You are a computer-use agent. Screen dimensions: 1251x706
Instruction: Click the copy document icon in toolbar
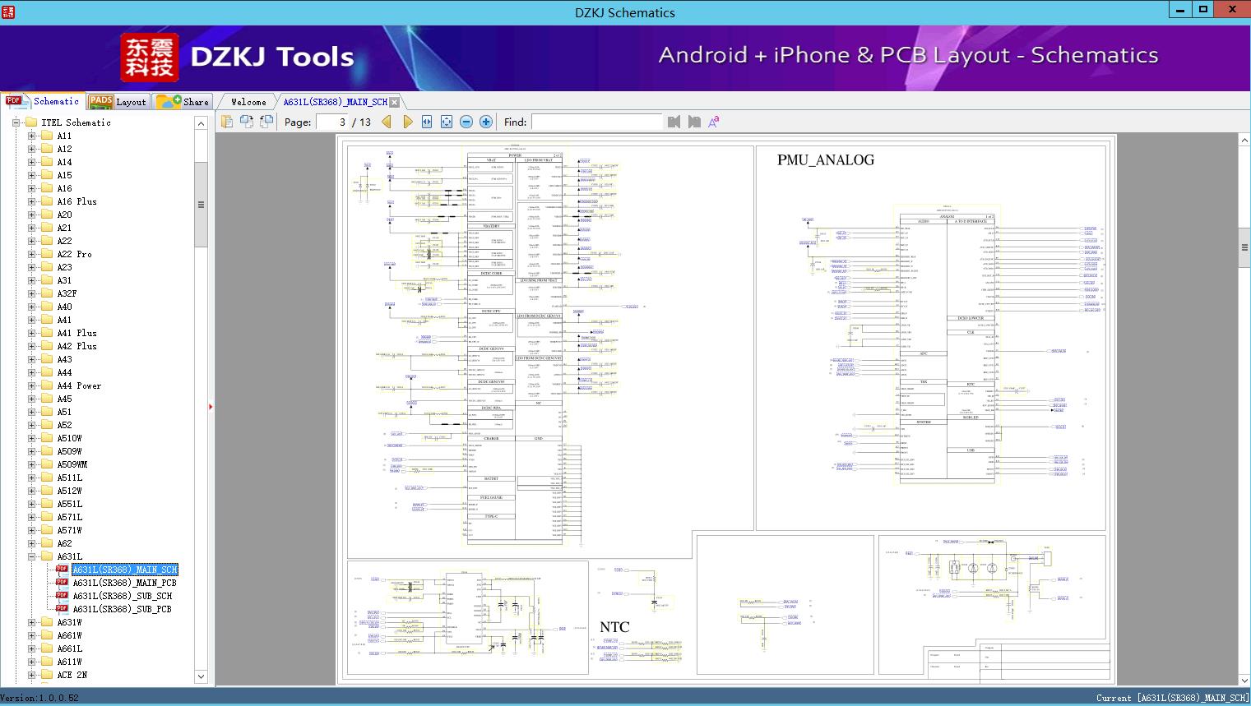[227, 122]
